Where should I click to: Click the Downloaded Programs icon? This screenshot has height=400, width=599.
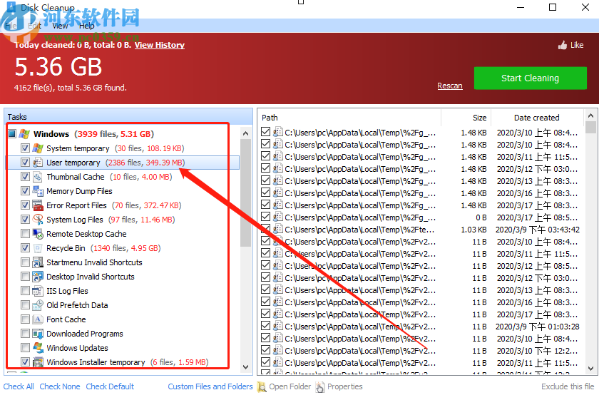coord(38,334)
